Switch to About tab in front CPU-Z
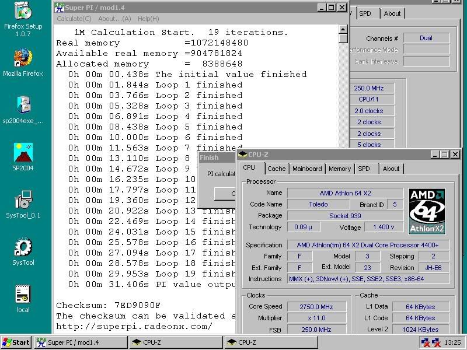The width and height of the screenshot is (467, 350). tap(391, 169)
